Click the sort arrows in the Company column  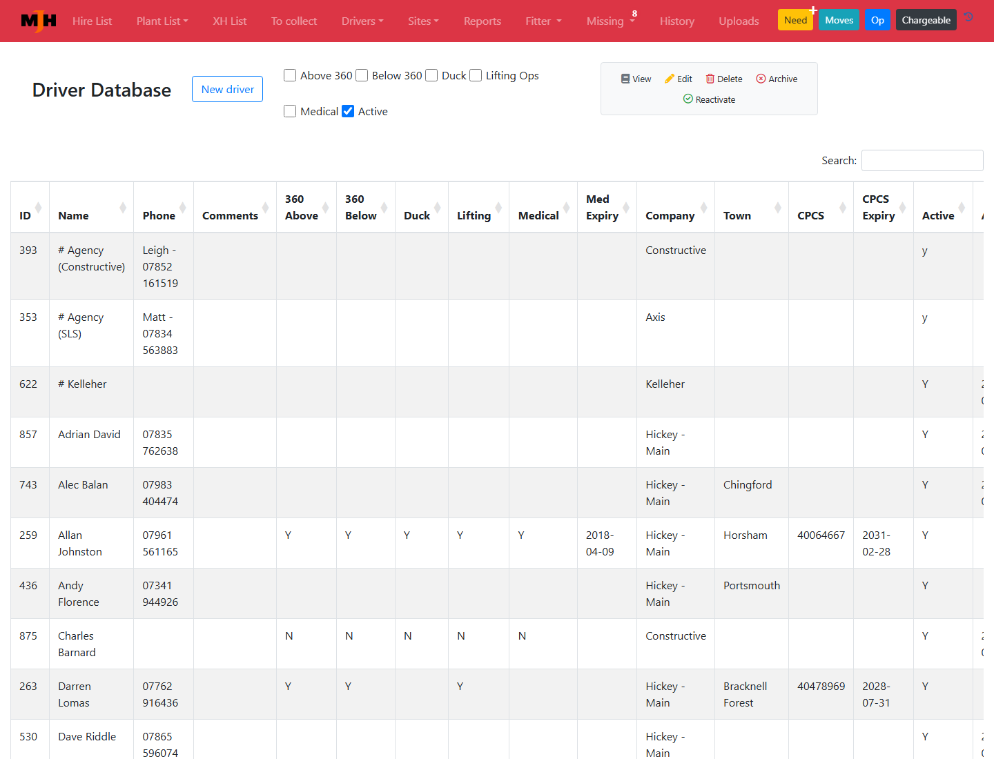click(x=704, y=207)
